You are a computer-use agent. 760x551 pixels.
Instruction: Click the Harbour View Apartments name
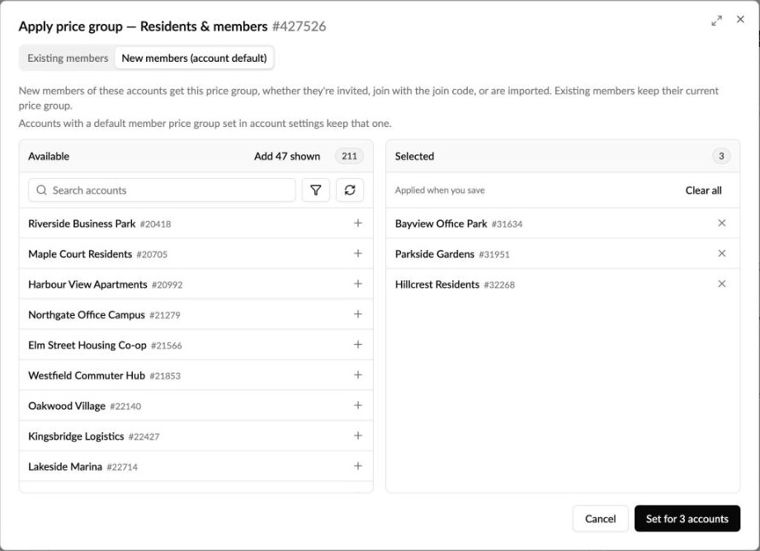coord(87,285)
